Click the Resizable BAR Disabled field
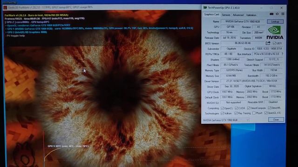The width and height of the screenshot is (298, 167). click(x=273, y=102)
